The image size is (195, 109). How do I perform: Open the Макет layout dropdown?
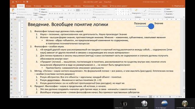click(x=43, y=9)
